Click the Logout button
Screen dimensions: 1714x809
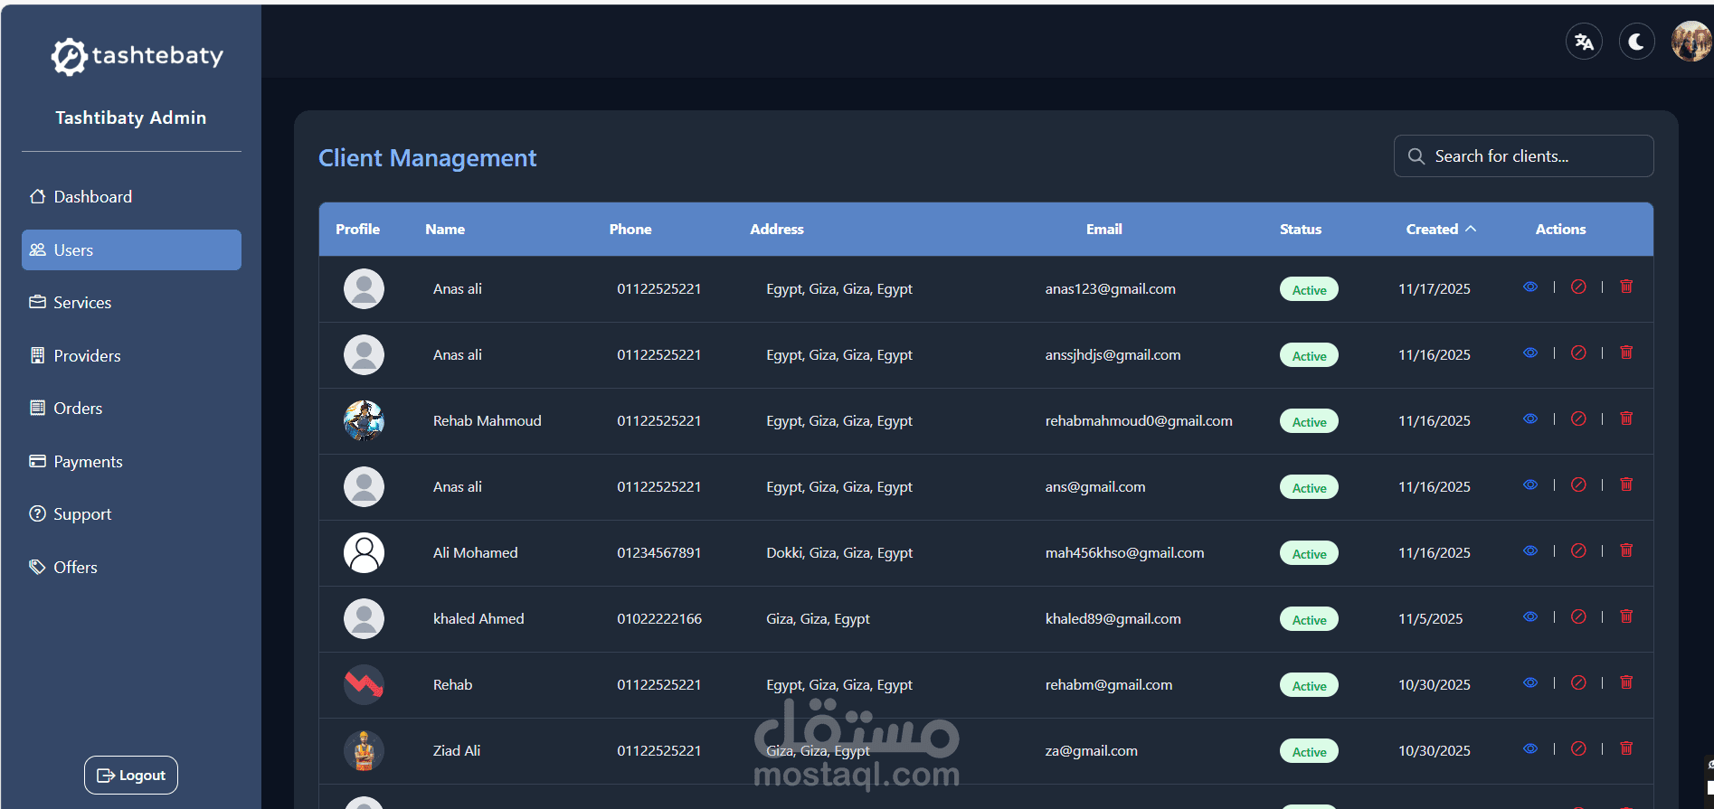[x=131, y=775]
